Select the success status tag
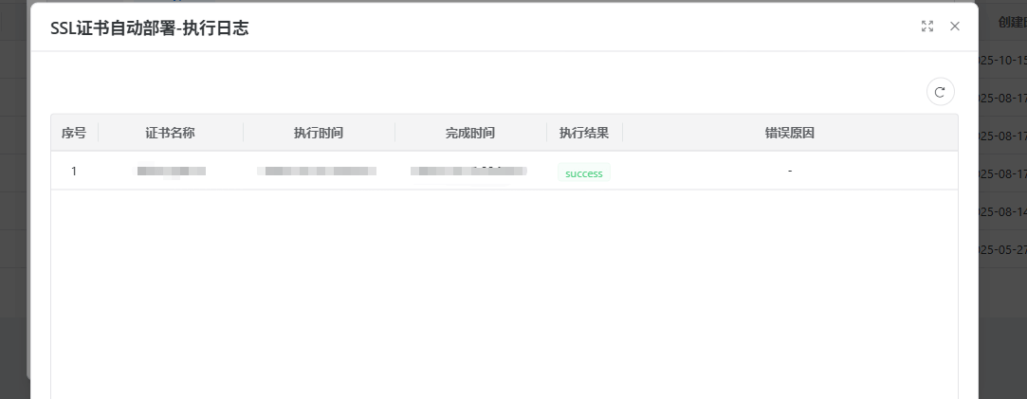Image resolution: width=1027 pixels, height=399 pixels. click(583, 173)
